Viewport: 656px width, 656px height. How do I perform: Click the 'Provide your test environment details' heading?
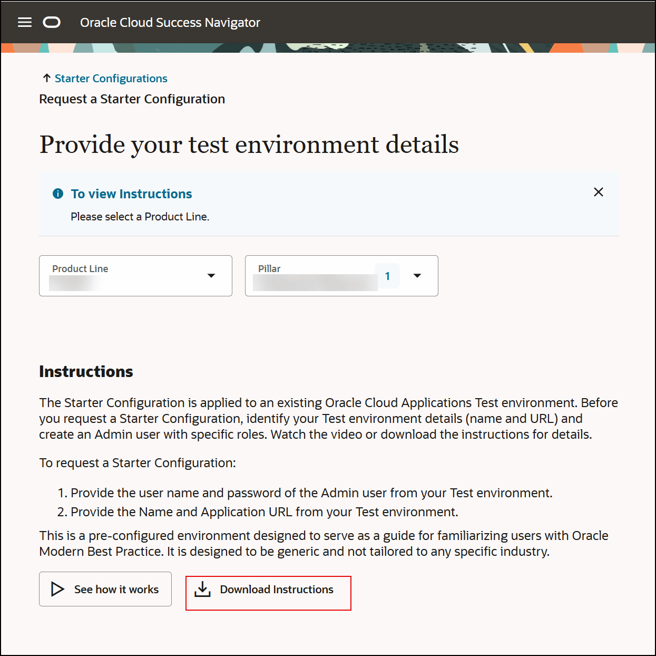pyautogui.click(x=249, y=144)
